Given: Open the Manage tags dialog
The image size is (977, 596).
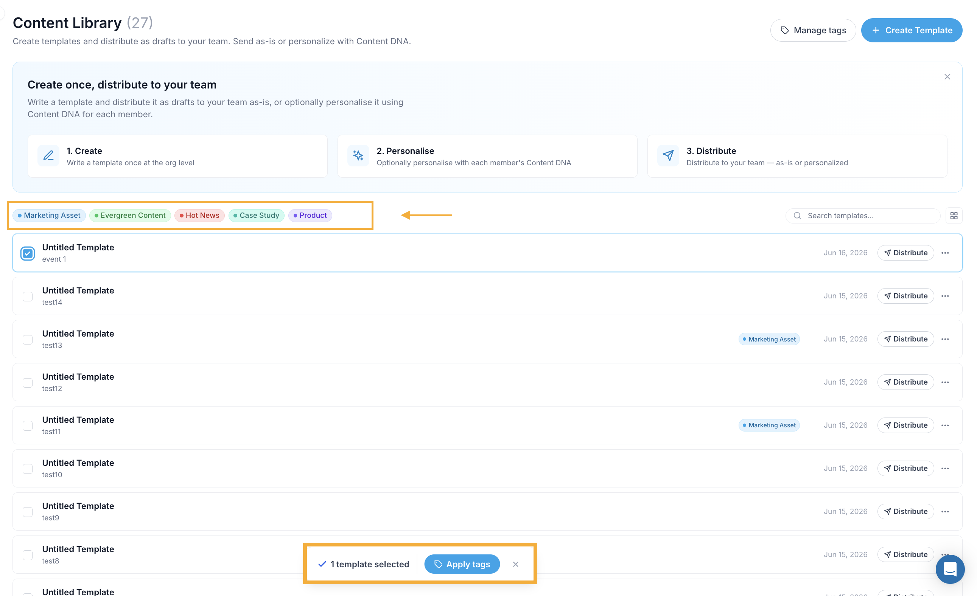Looking at the screenshot, I should (813, 30).
